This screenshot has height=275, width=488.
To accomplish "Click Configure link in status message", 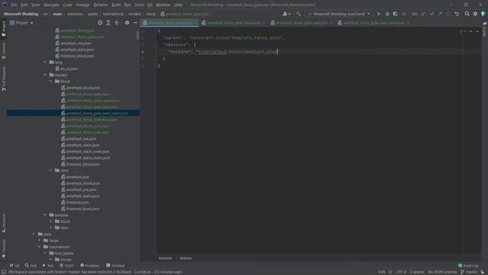I will [x=143, y=272].
